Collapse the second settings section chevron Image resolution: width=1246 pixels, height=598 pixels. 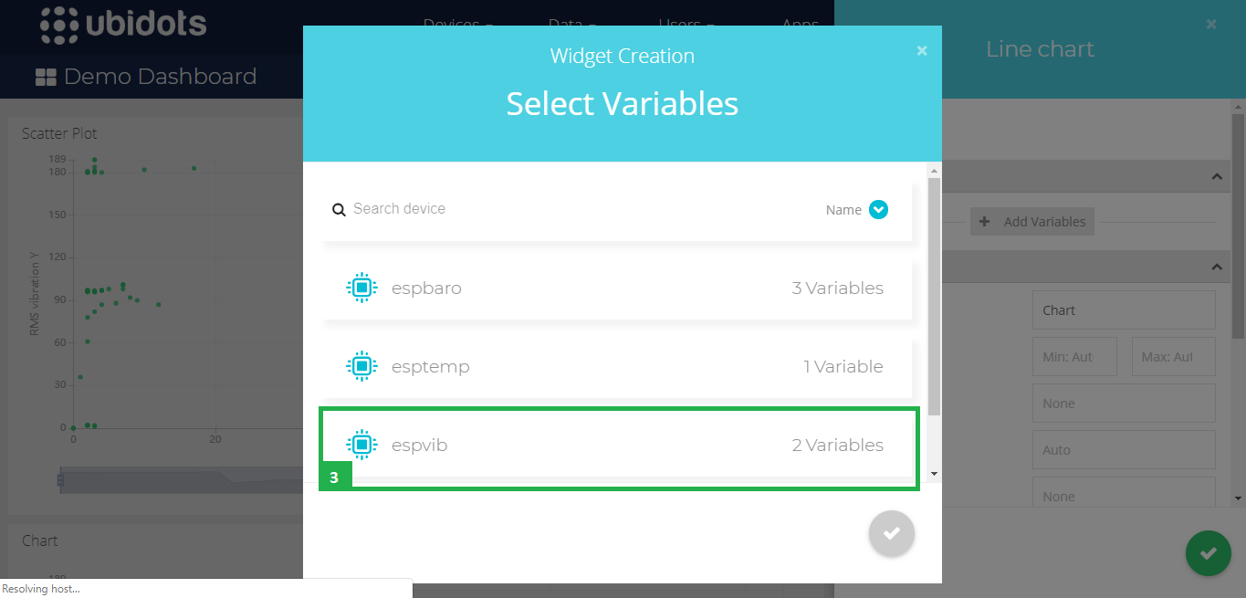[x=1216, y=267]
